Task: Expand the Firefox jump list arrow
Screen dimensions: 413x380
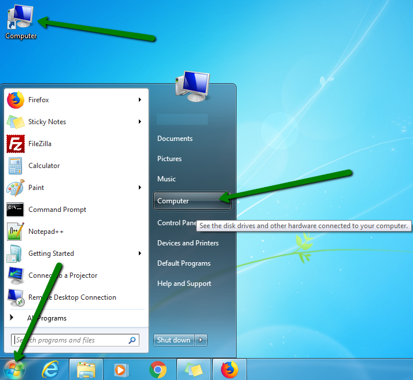Action: point(140,100)
